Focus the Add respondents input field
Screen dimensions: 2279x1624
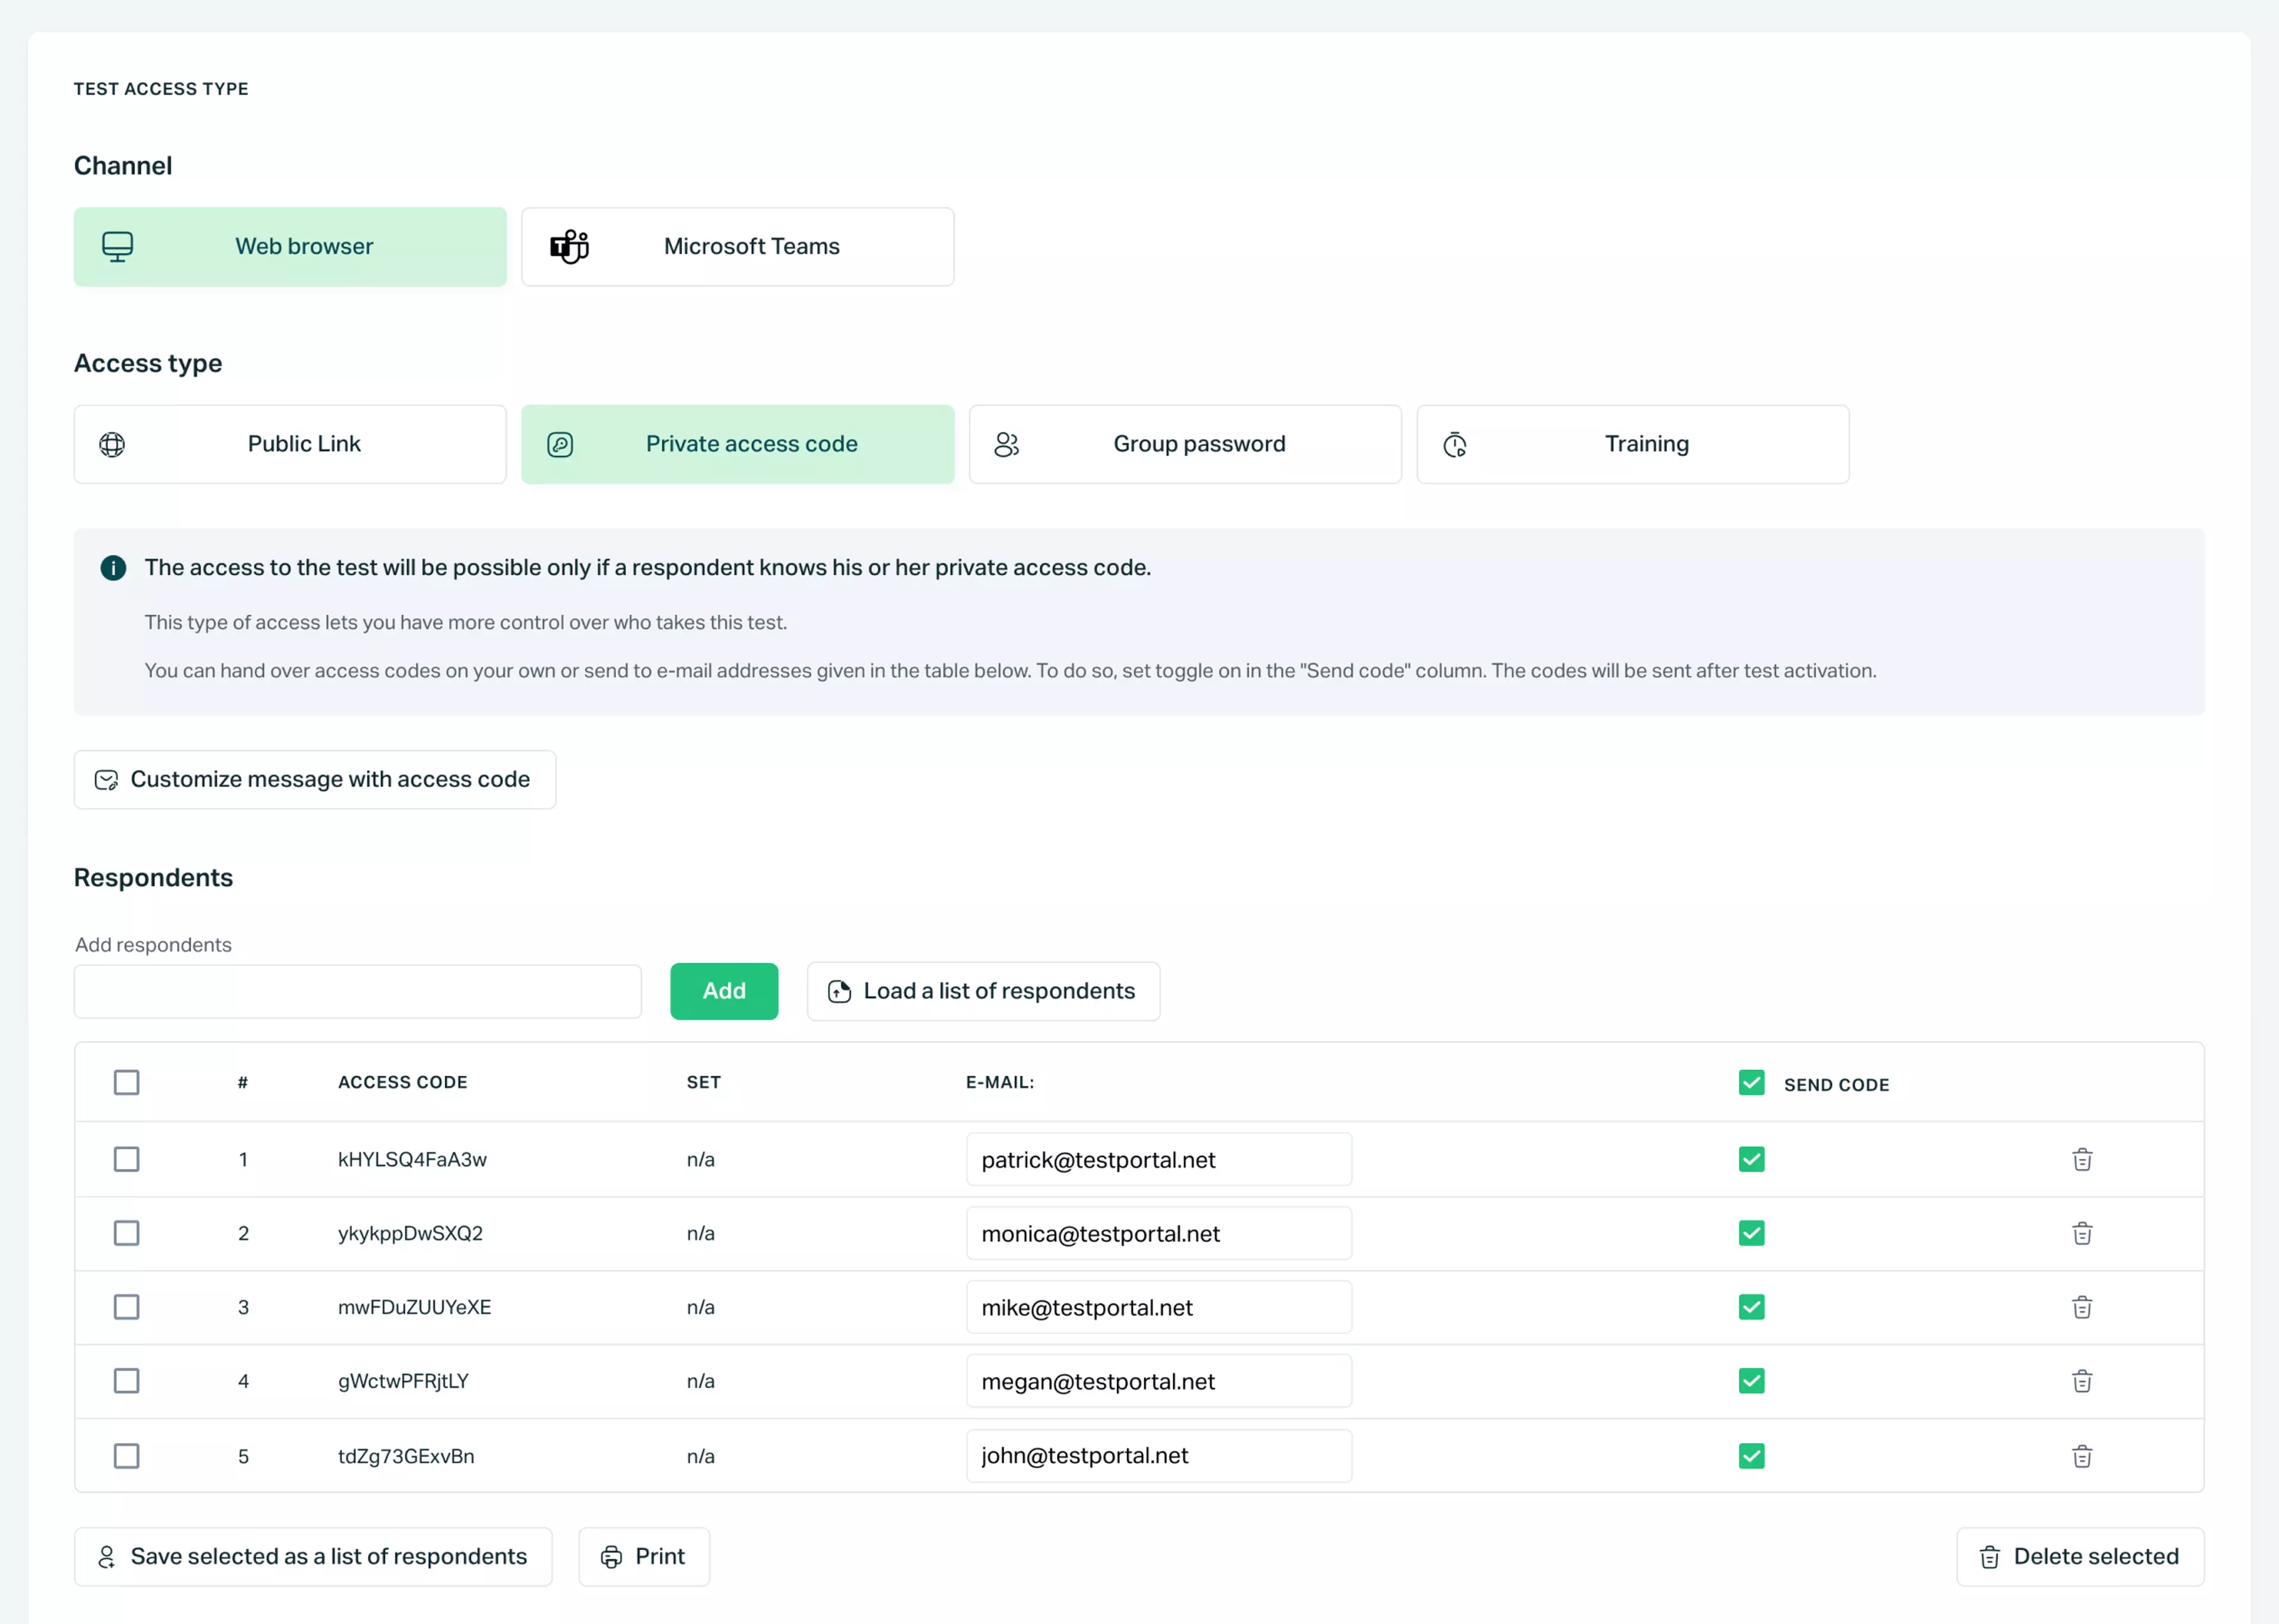click(x=357, y=991)
